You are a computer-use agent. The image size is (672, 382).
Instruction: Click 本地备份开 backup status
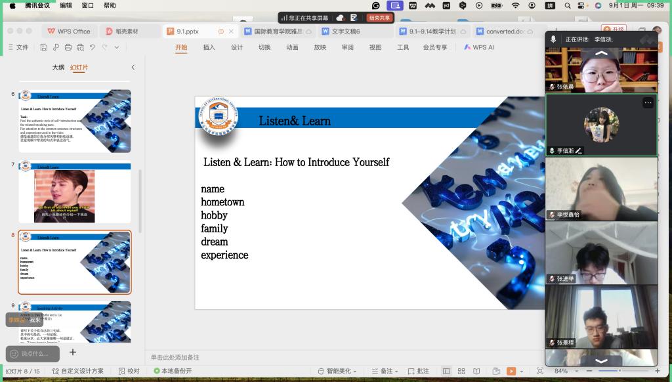(x=173, y=371)
